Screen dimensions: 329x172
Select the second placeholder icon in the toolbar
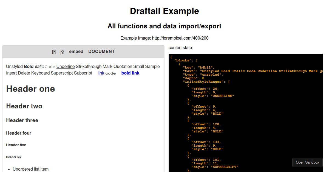point(62,52)
